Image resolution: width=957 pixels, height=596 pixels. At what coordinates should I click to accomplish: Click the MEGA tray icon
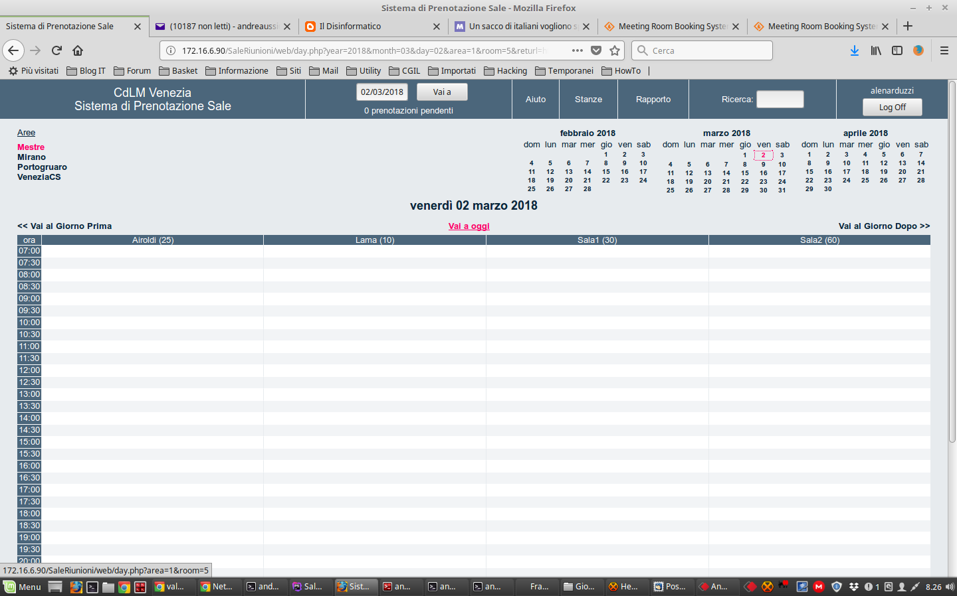(819, 587)
